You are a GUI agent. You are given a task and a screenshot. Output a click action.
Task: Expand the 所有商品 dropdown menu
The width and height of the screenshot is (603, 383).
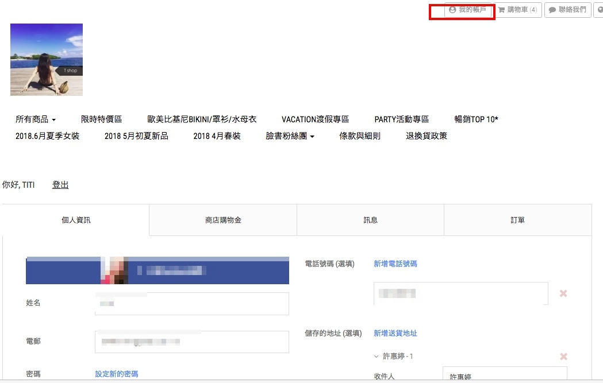(36, 119)
